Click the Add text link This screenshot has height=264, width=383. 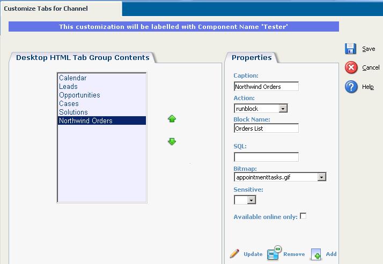pyautogui.click(x=331, y=254)
